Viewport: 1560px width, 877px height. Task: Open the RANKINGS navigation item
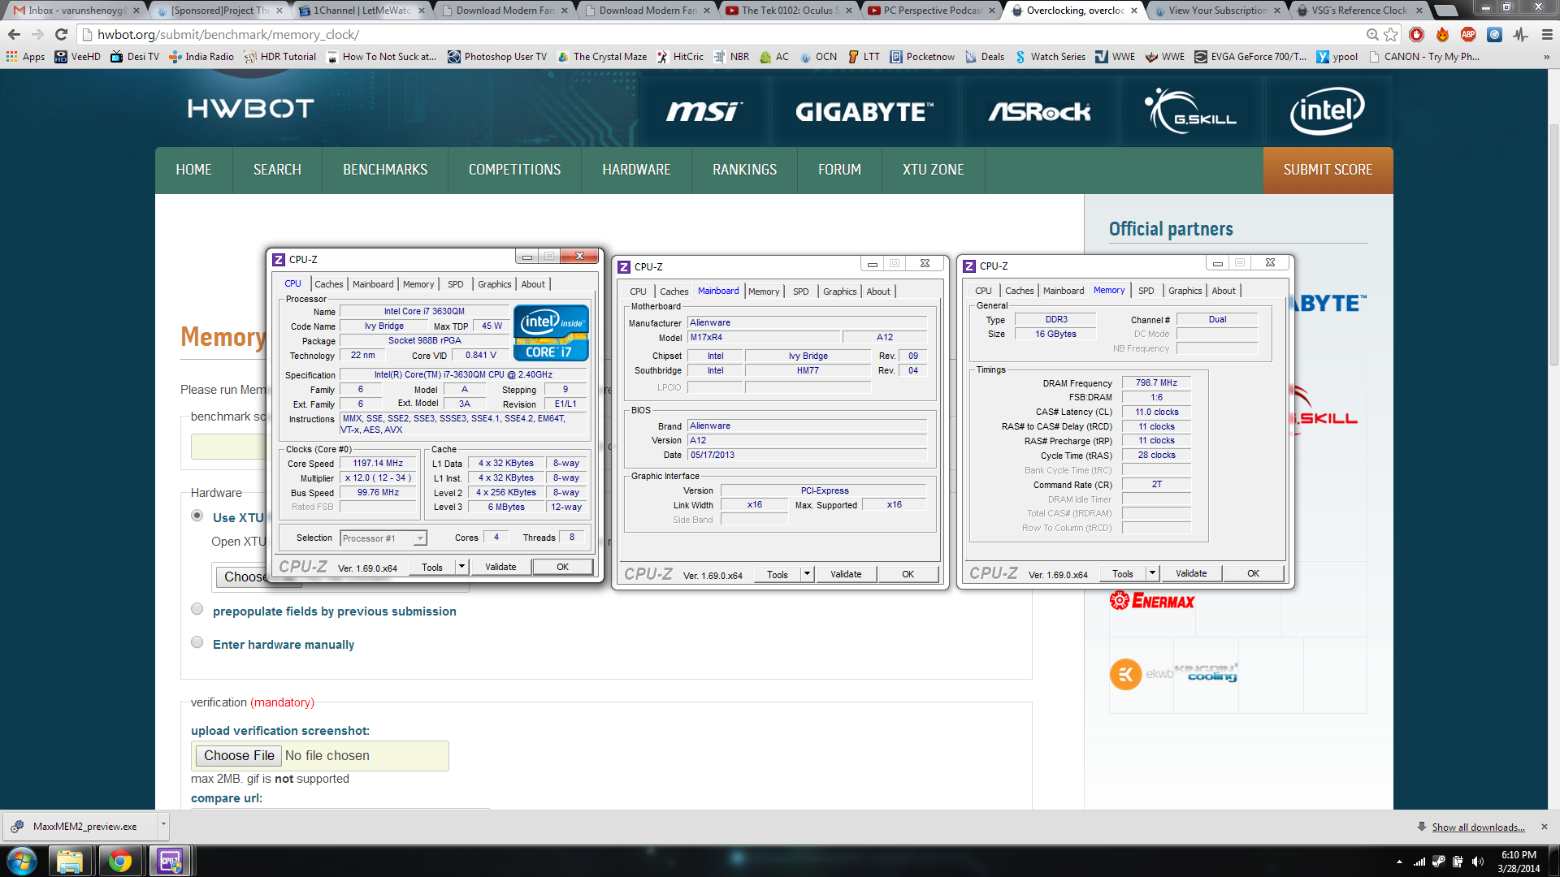744,170
